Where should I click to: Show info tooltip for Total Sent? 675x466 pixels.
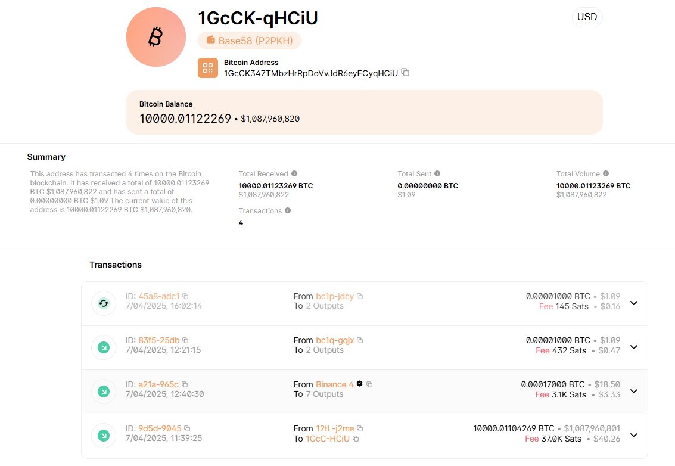[x=437, y=173]
